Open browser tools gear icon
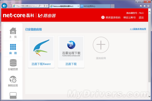Viewport: 152px width, 101px height. click(148, 6)
